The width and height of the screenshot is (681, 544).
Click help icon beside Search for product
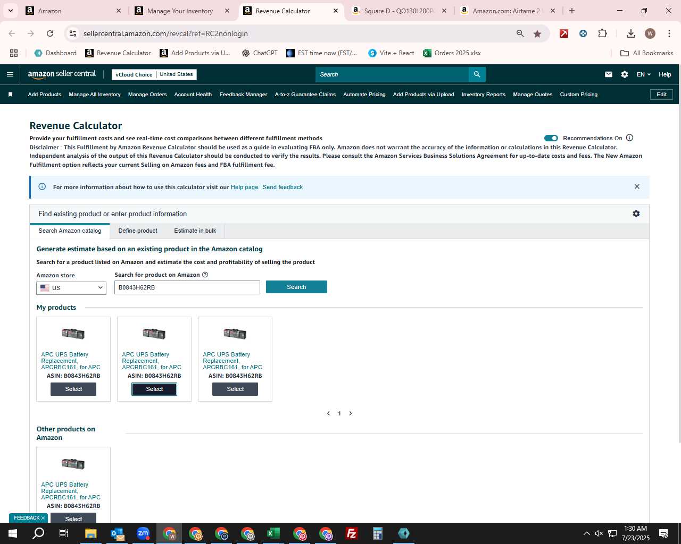point(205,275)
